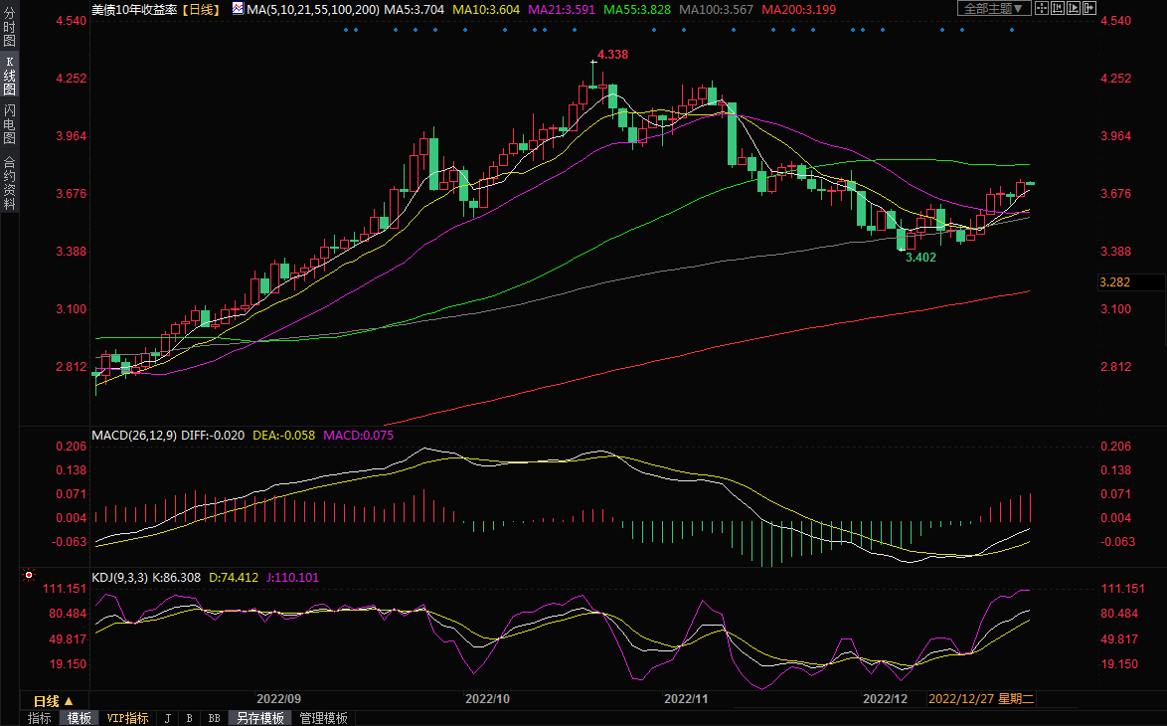Click the red circle icon beside KDJ
Image resolution: width=1167 pixels, height=726 pixels.
[29, 575]
